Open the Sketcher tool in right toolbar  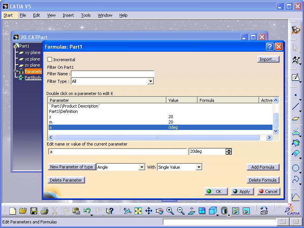click(x=296, y=78)
